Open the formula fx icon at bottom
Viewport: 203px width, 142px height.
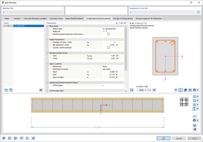point(33,138)
